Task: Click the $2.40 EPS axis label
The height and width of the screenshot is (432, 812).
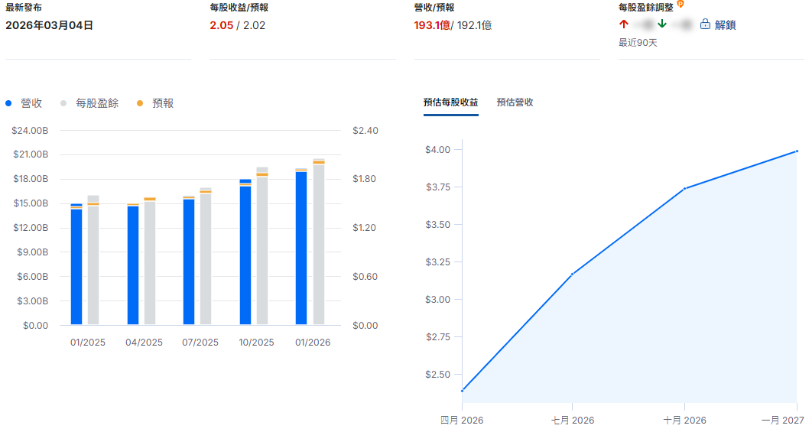Action: coord(365,131)
